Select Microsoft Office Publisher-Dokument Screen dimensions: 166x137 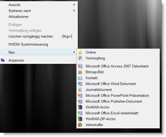[118, 101]
